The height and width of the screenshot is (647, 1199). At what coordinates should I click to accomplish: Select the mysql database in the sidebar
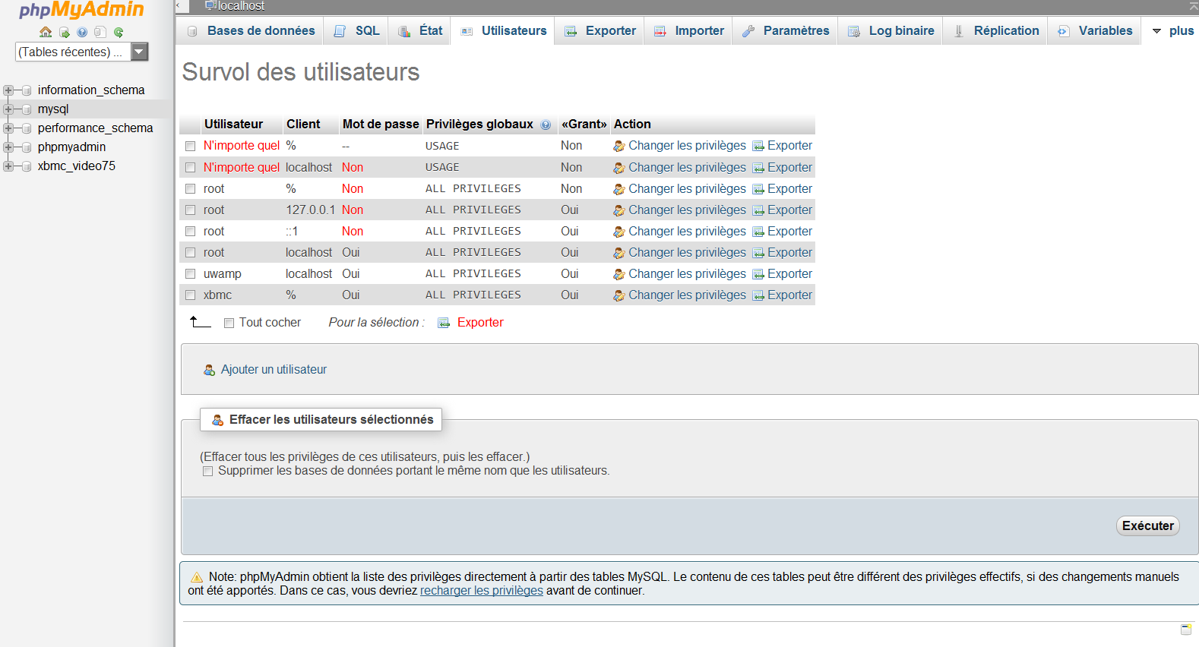point(53,109)
